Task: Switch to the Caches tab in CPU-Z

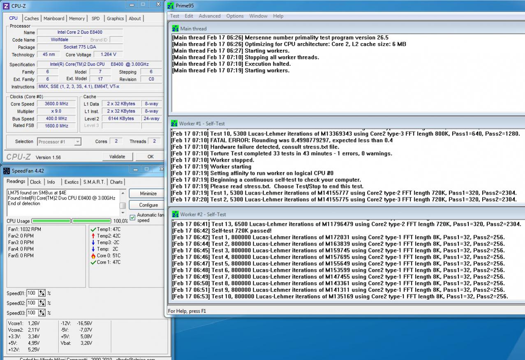Action: pyautogui.click(x=31, y=19)
